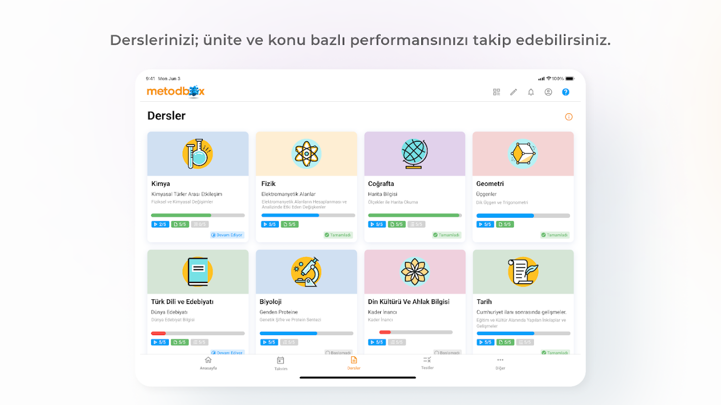Open the Coğrafya globe course icon
Viewport: 721px width, 405px height.
pyautogui.click(x=415, y=154)
